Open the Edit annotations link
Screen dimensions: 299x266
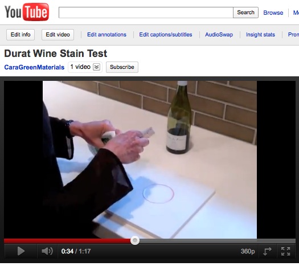(107, 35)
